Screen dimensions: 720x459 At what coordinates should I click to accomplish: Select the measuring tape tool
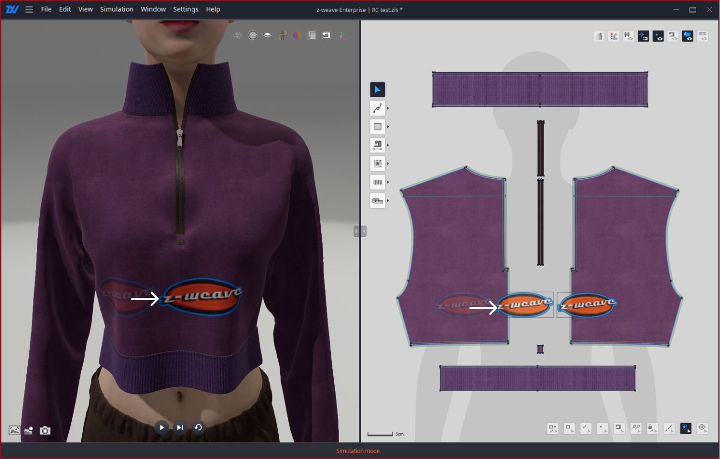click(x=378, y=200)
